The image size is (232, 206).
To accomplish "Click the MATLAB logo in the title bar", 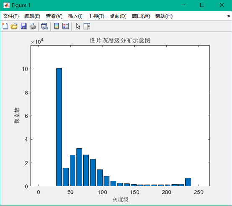I will pyautogui.click(x=7, y=5).
